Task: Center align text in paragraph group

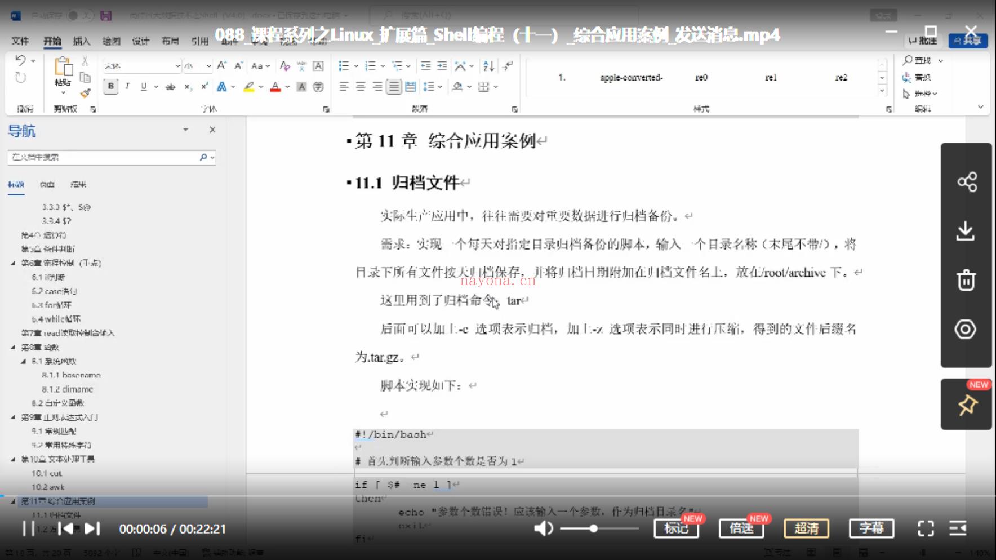Action: 361,86
